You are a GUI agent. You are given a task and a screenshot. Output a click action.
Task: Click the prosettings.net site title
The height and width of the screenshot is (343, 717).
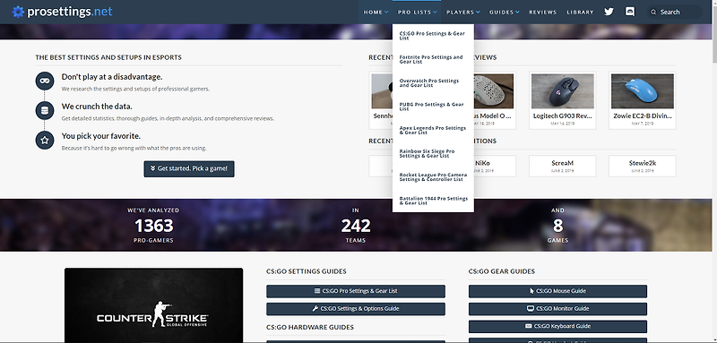(70, 12)
